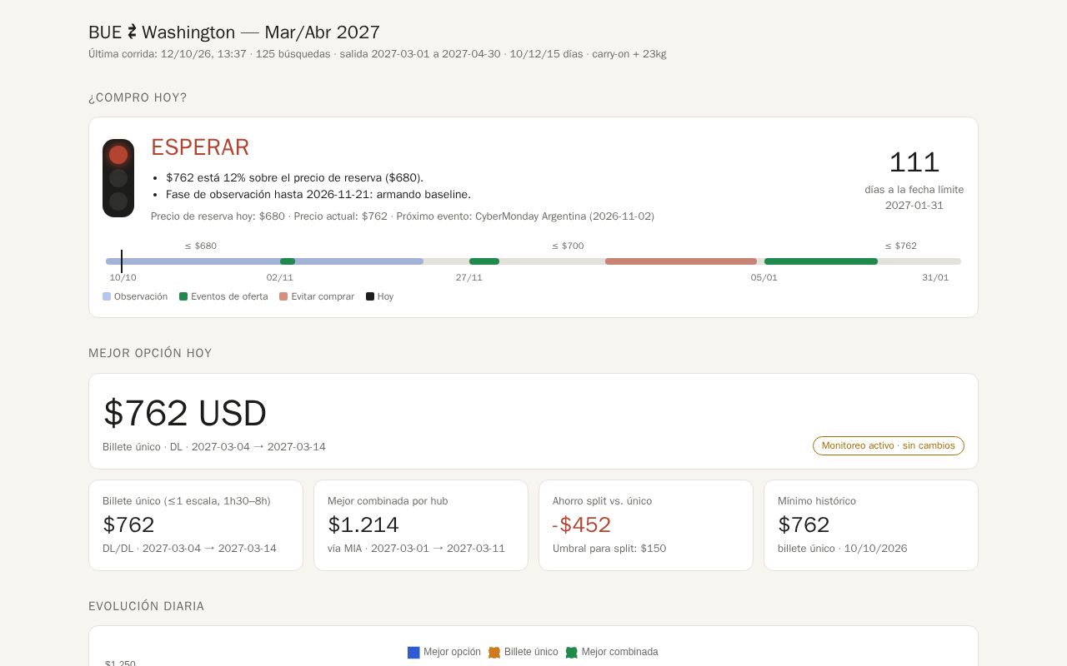Click the ≤ $680 timeline label

[201, 246]
